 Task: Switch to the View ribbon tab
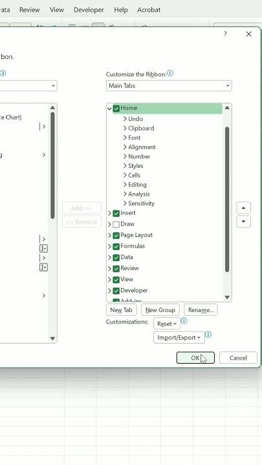coord(57,10)
